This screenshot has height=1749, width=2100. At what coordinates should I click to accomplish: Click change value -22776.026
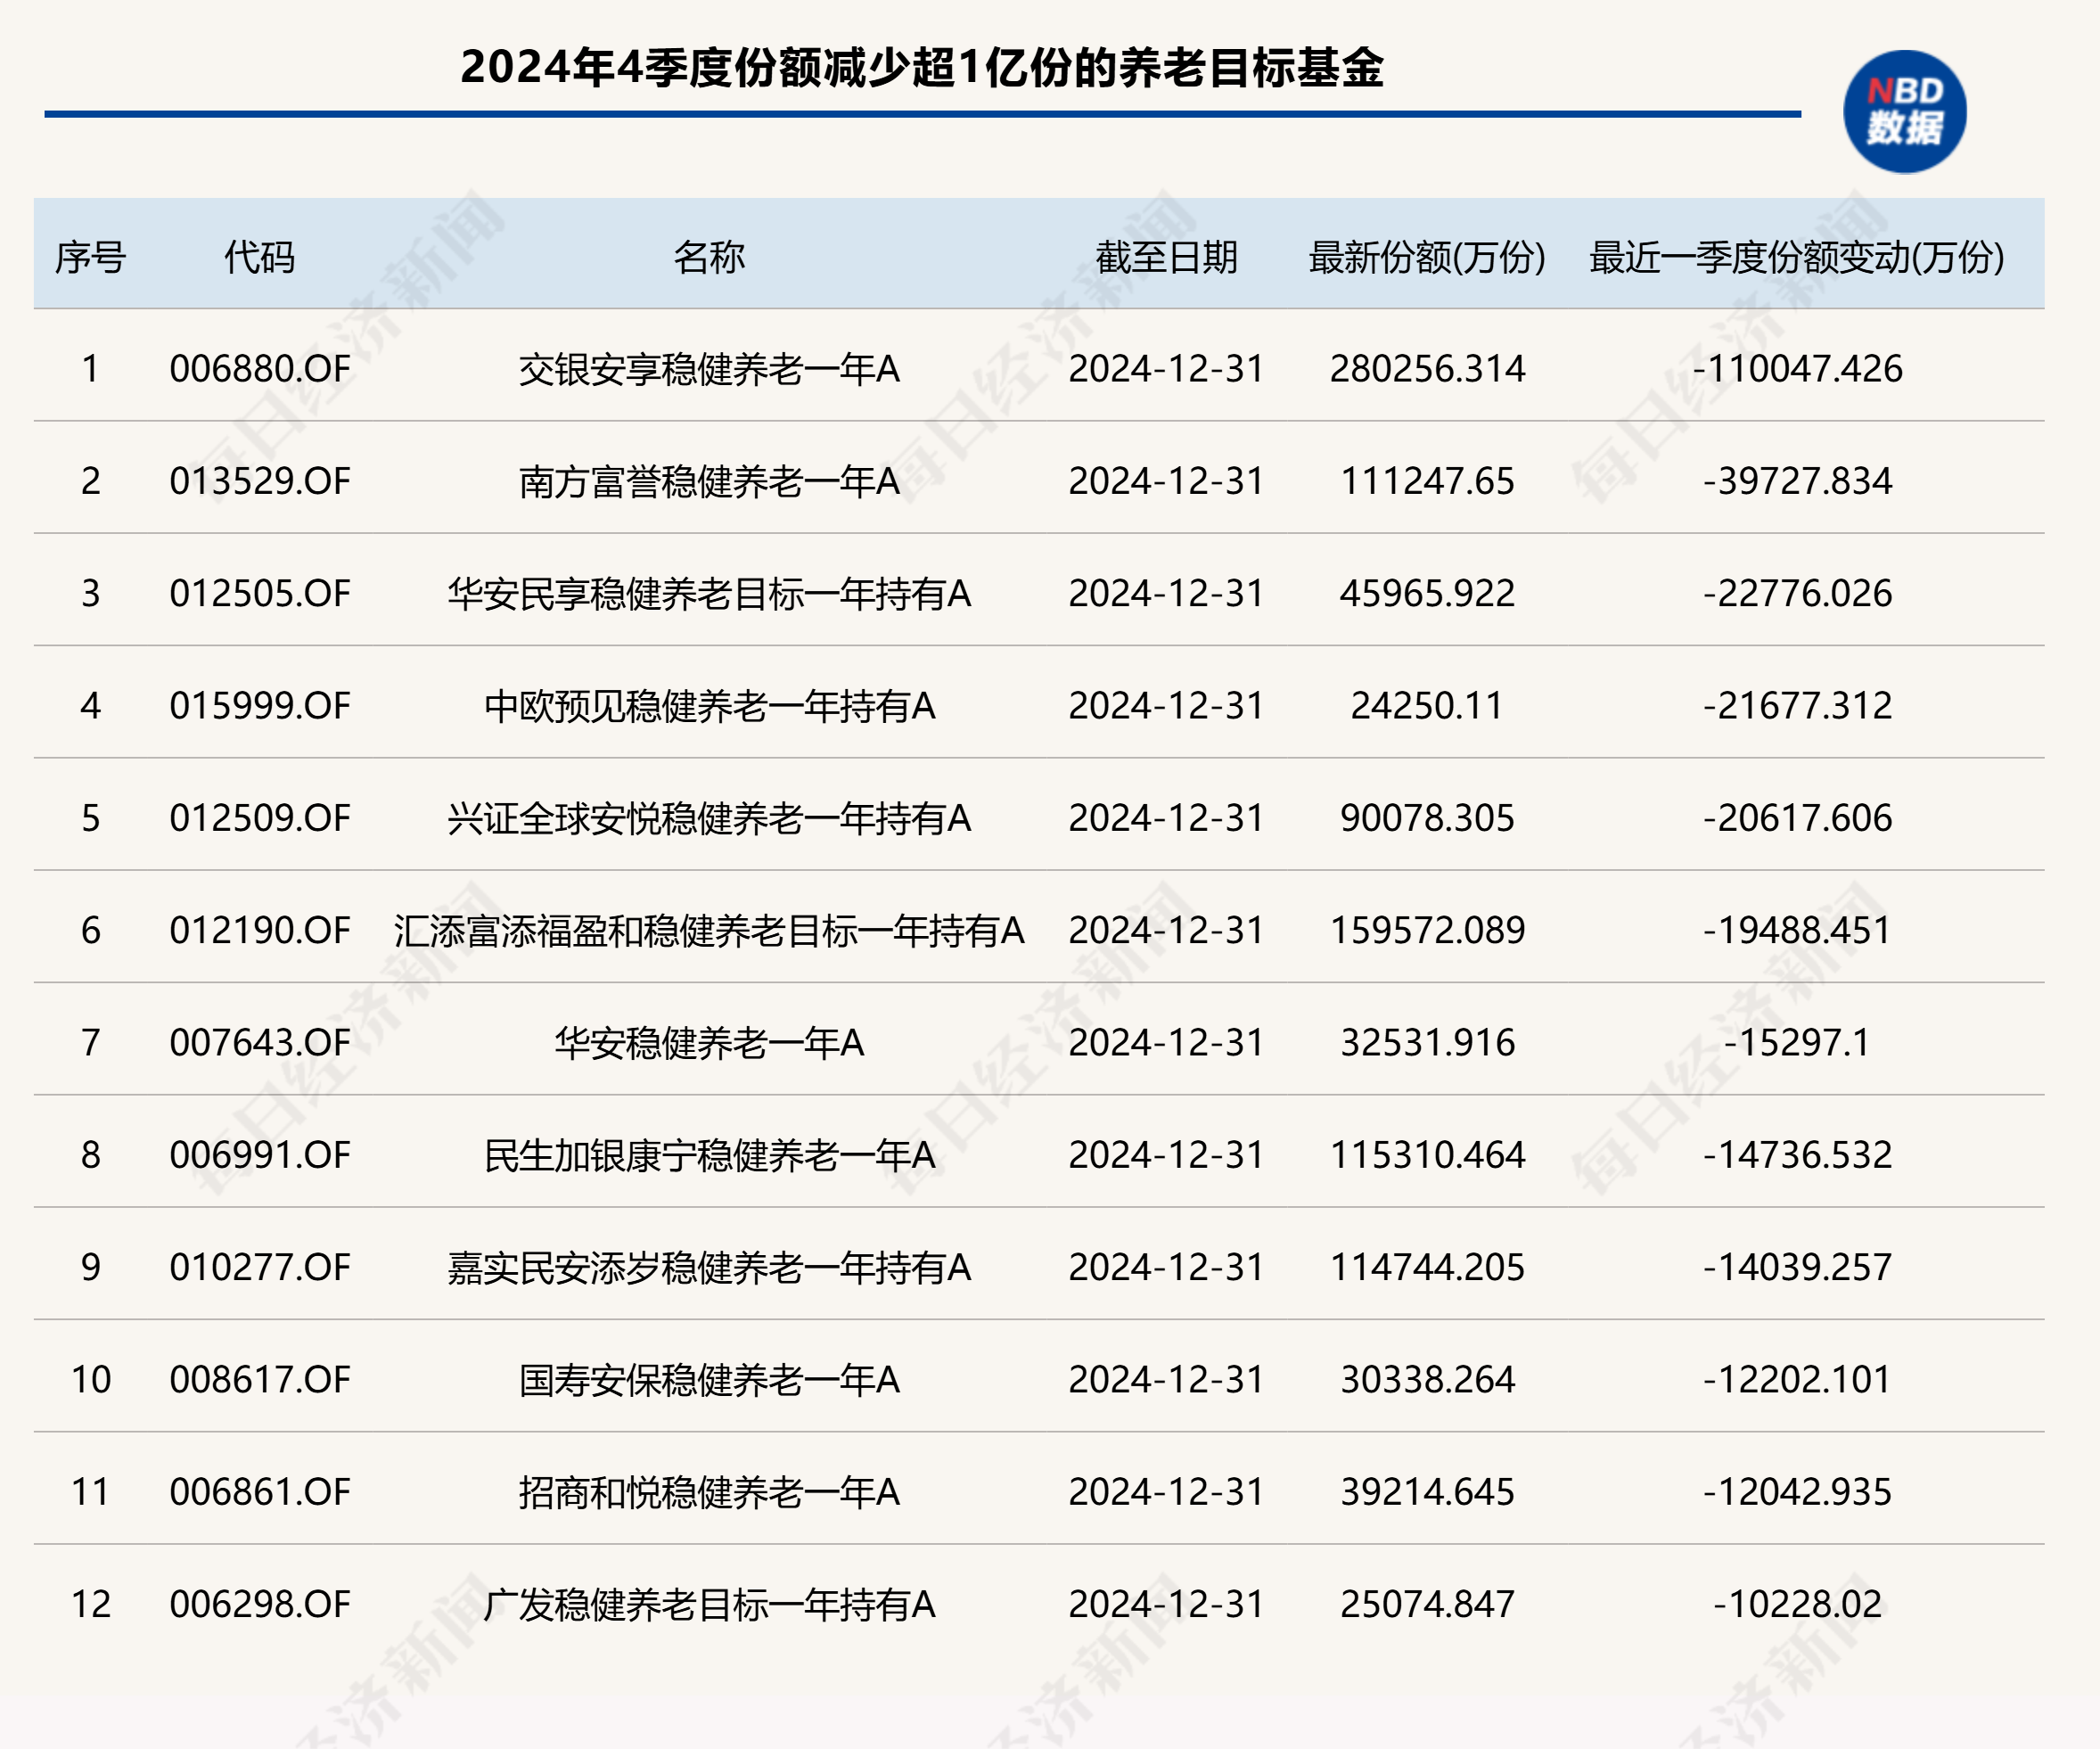pos(1797,593)
